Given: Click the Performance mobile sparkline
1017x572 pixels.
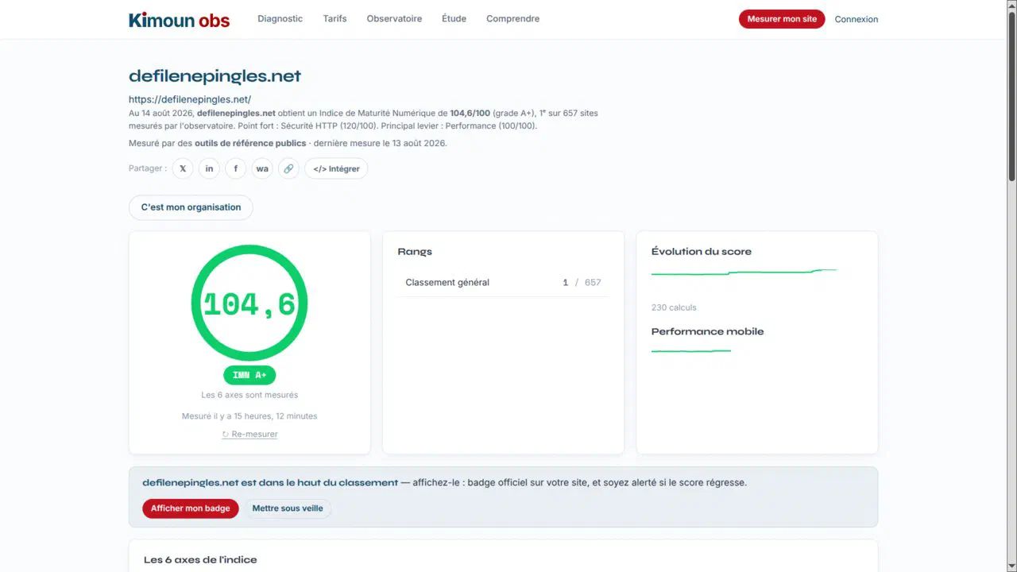Looking at the screenshot, I should point(691,350).
